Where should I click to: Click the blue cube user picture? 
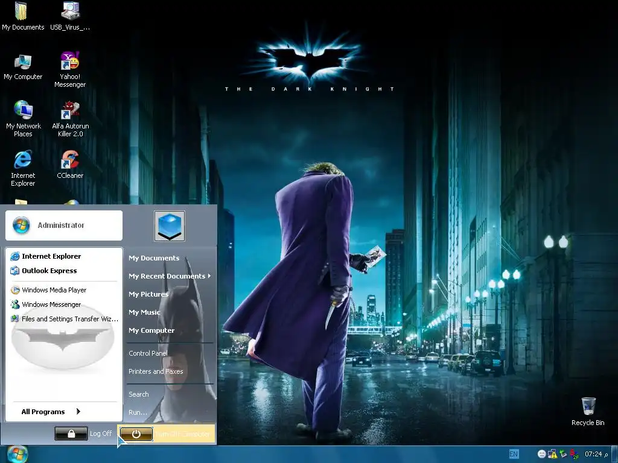(x=170, y=226)
